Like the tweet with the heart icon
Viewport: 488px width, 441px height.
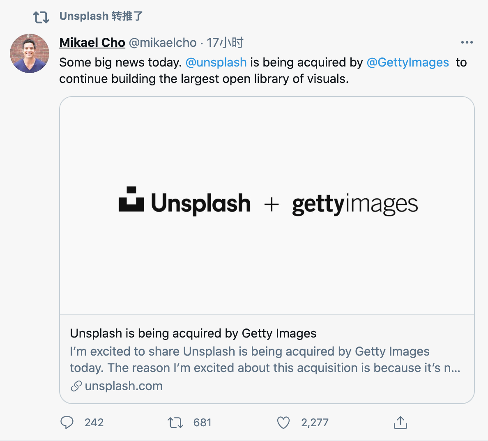tap(283, 423)
